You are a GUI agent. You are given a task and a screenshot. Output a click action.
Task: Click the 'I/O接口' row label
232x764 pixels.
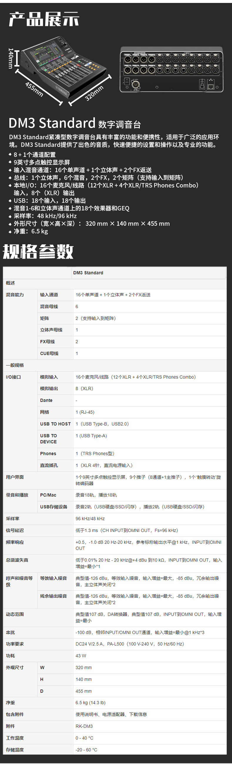(13, 377)
